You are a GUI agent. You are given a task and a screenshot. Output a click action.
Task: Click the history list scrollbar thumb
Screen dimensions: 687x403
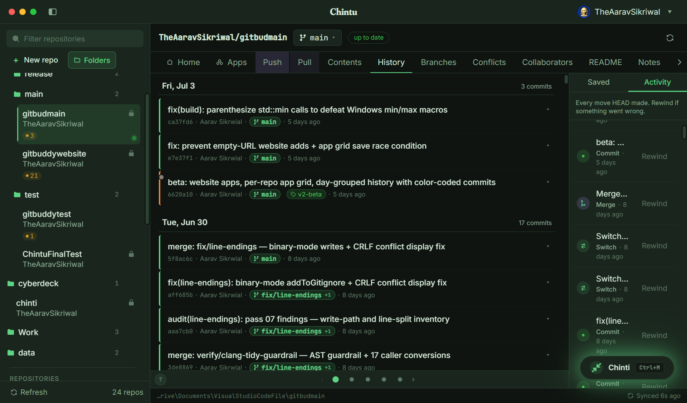click(x=566, y=79)
